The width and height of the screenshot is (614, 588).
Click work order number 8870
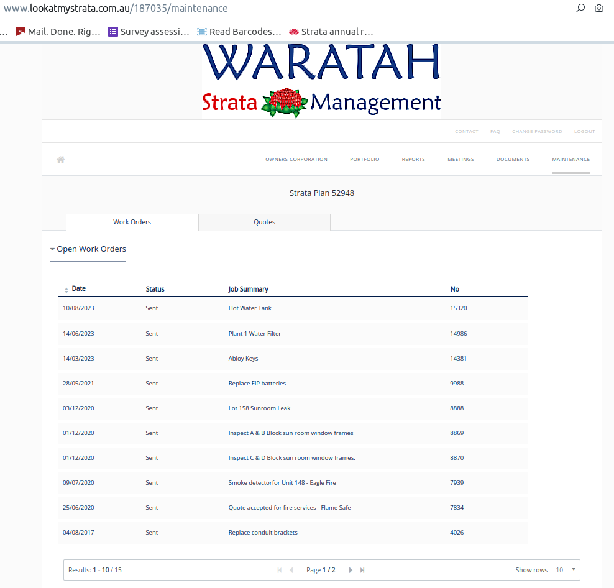point(457,458)
